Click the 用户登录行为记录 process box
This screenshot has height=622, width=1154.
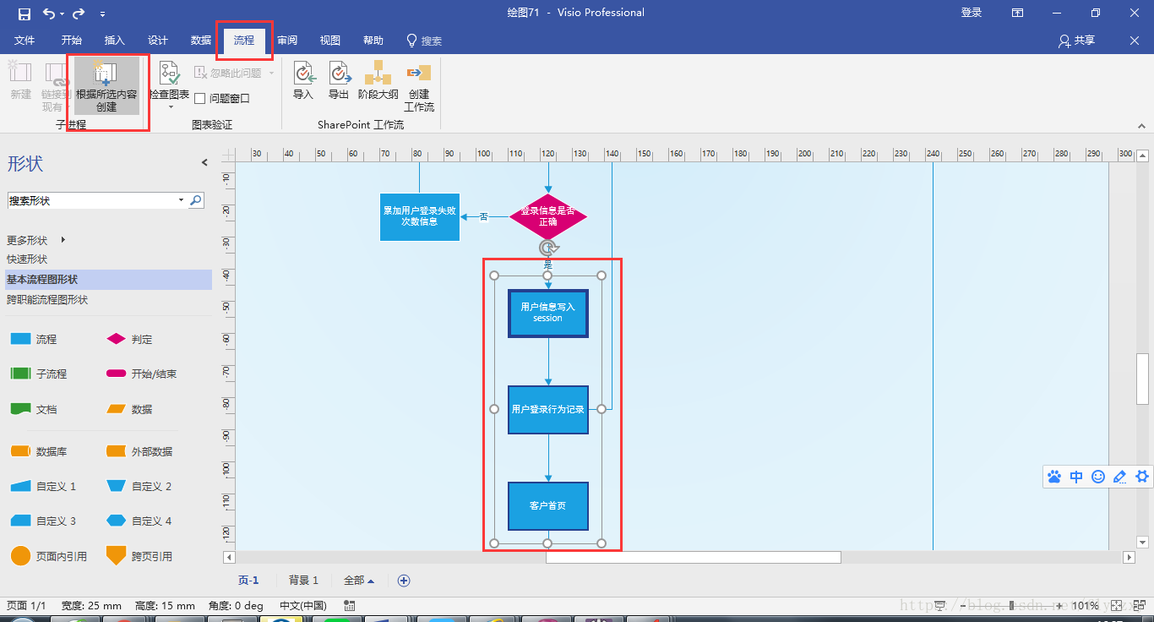[x=547, y=410]
